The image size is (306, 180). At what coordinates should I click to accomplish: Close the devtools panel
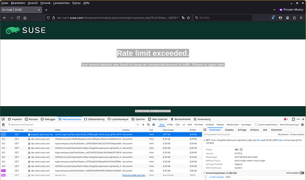pos(303,119)
